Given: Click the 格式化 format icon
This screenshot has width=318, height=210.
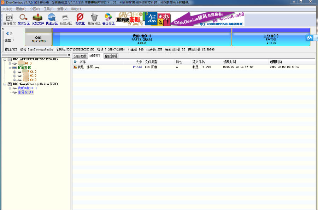Looking at the screenshot, I should pos(80,19).
